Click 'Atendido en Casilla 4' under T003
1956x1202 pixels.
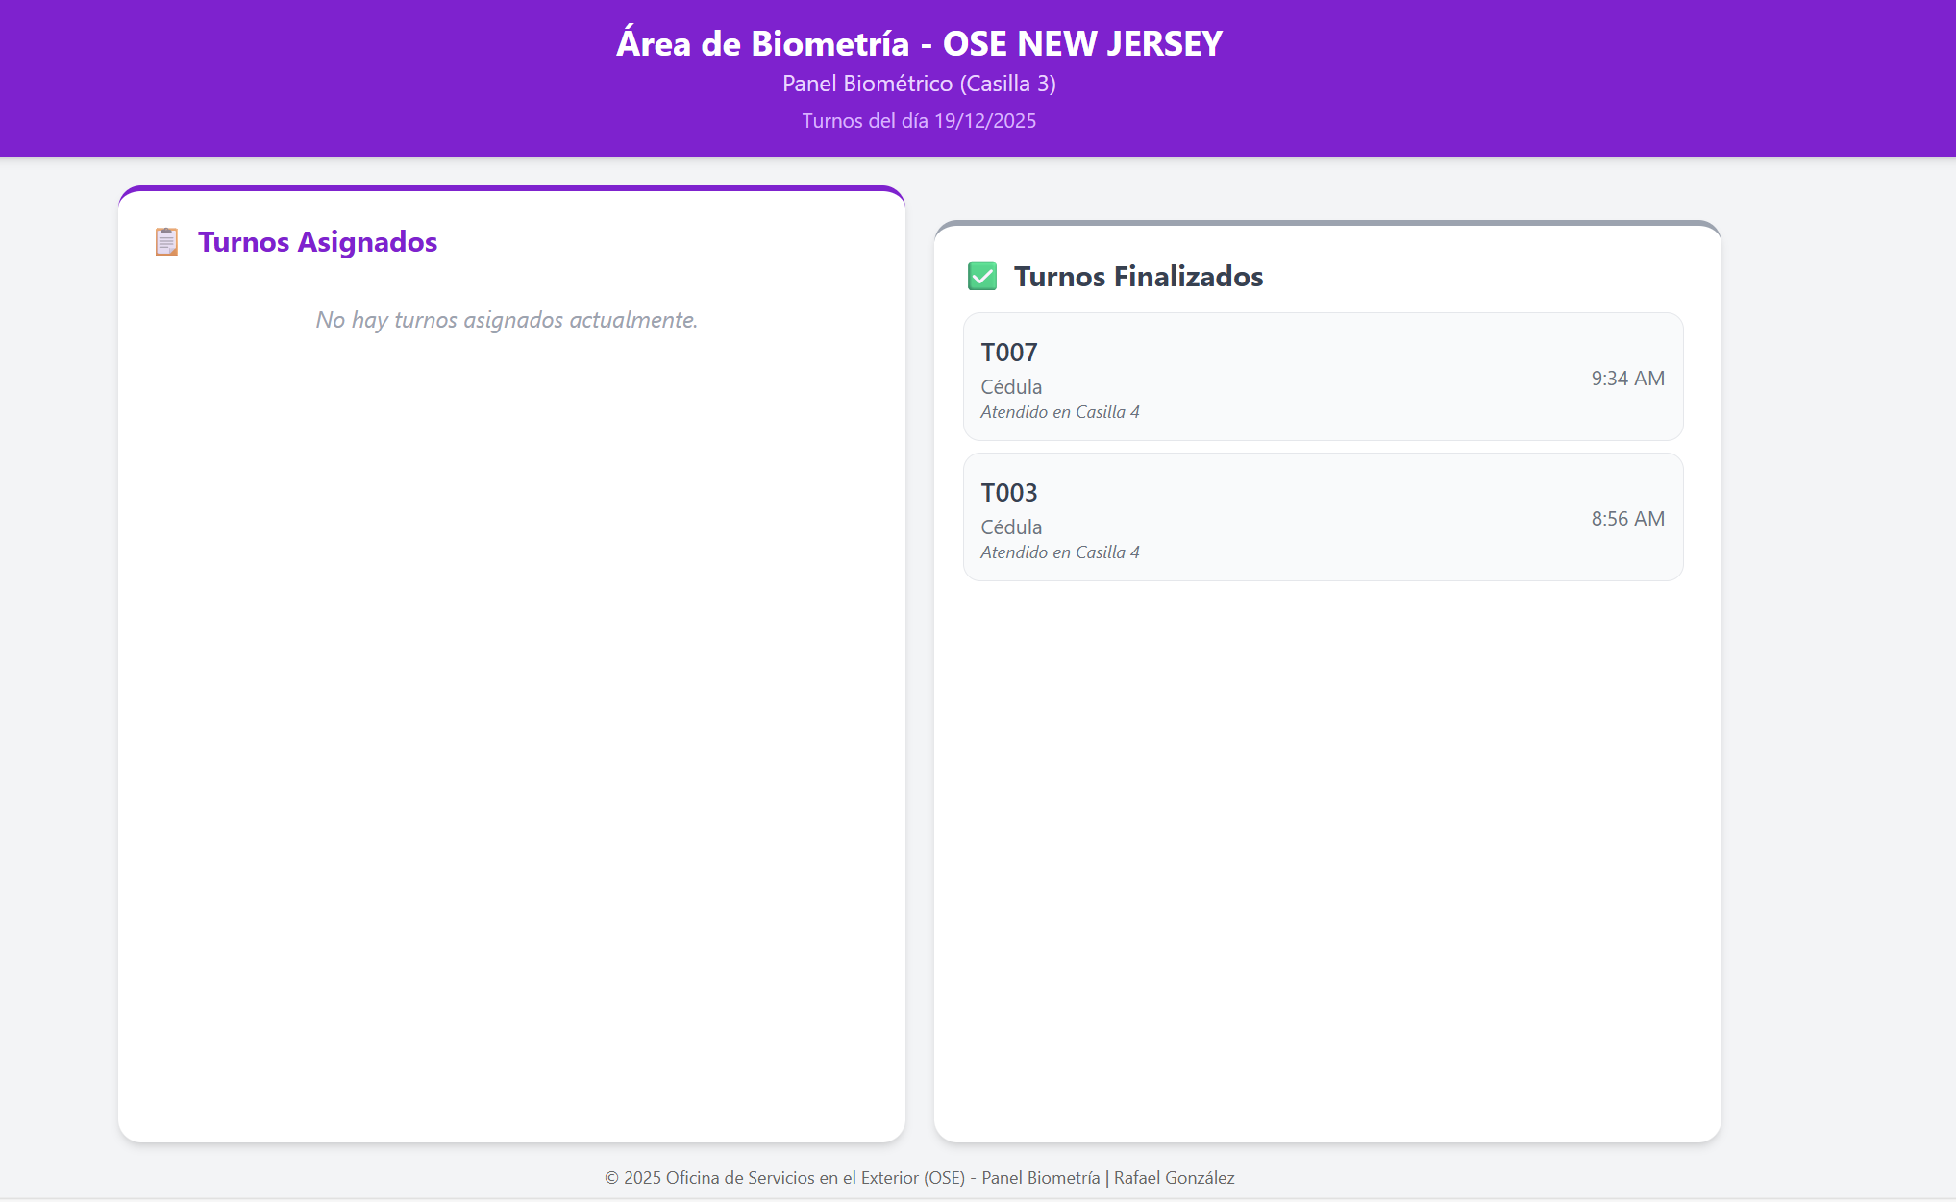[x=1060, y=552]
